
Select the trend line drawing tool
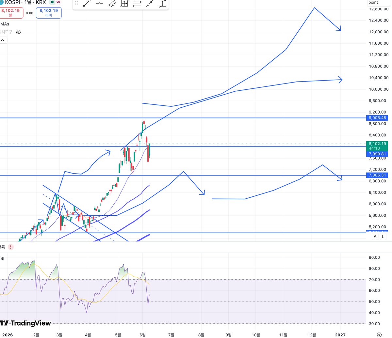87,4
